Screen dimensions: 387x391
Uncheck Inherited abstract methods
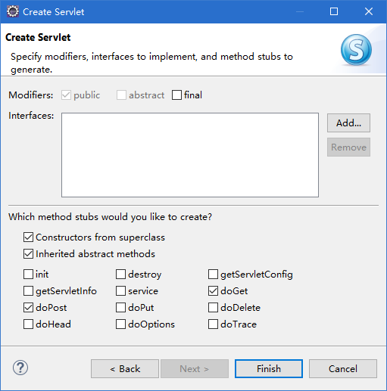[28, 254]
